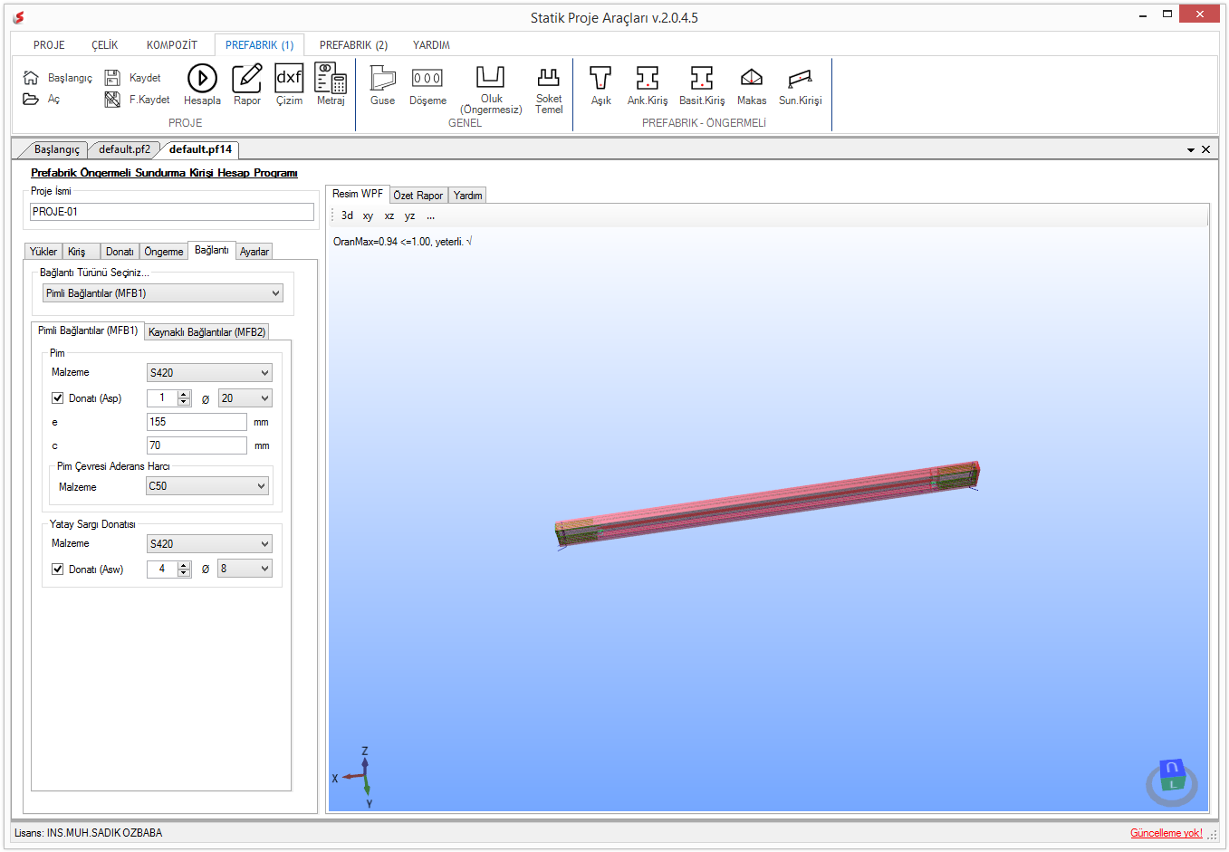The height and width of the screenshot is (852, 1229).
Task: Click the OranMax=0.94 result text
Action: [x=402, y=242]
